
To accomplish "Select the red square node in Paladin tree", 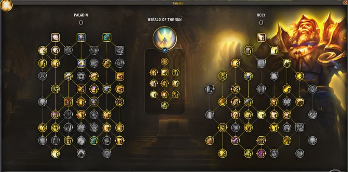I will pos(68,102).
